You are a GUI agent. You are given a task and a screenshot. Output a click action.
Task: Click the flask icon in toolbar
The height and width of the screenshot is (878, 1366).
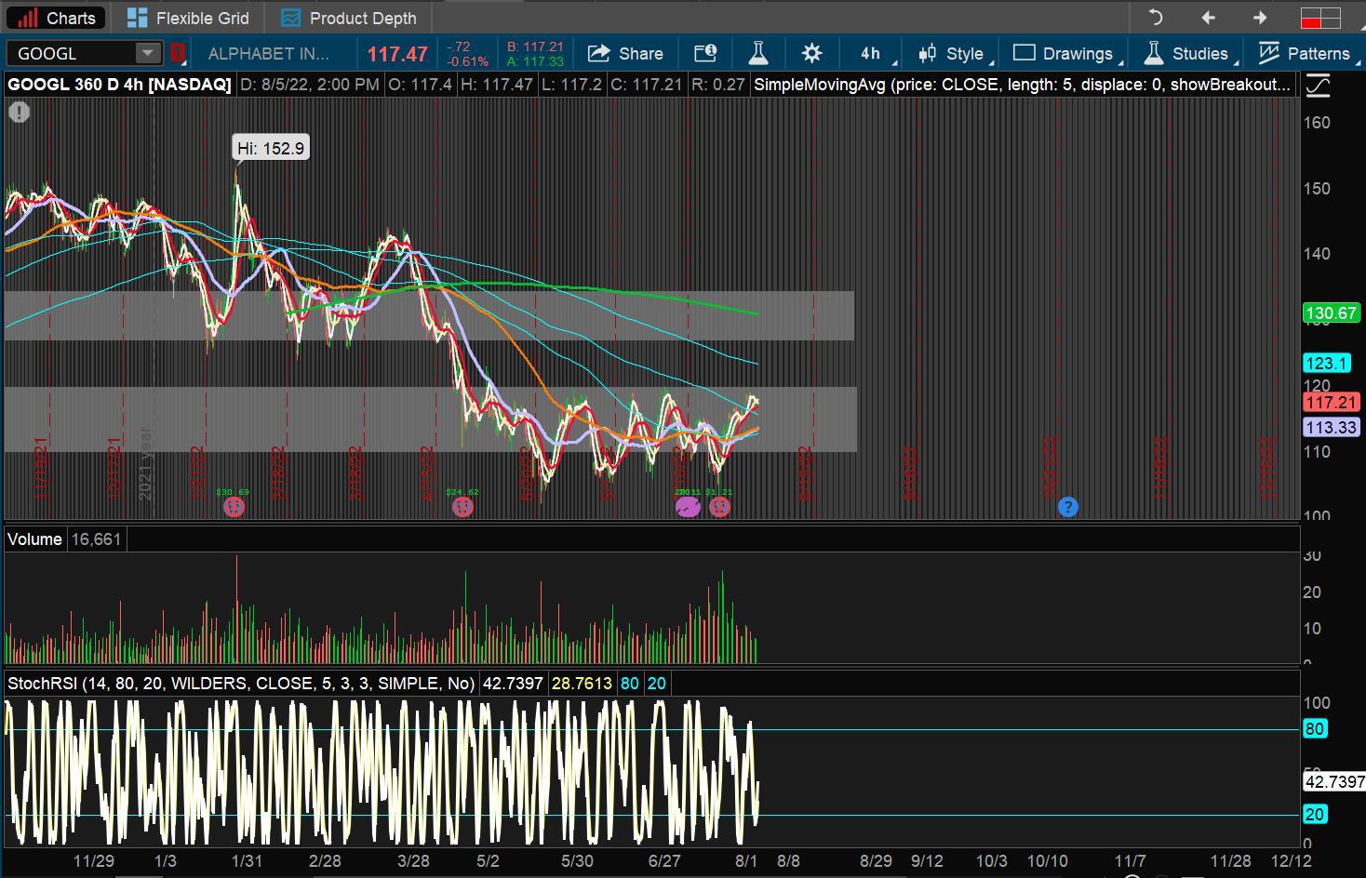(x=758, y=54)
